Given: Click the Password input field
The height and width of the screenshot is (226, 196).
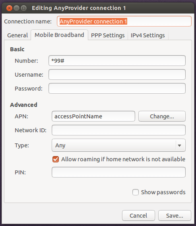Looking at the screenshot, I should [x=117, y=88].
